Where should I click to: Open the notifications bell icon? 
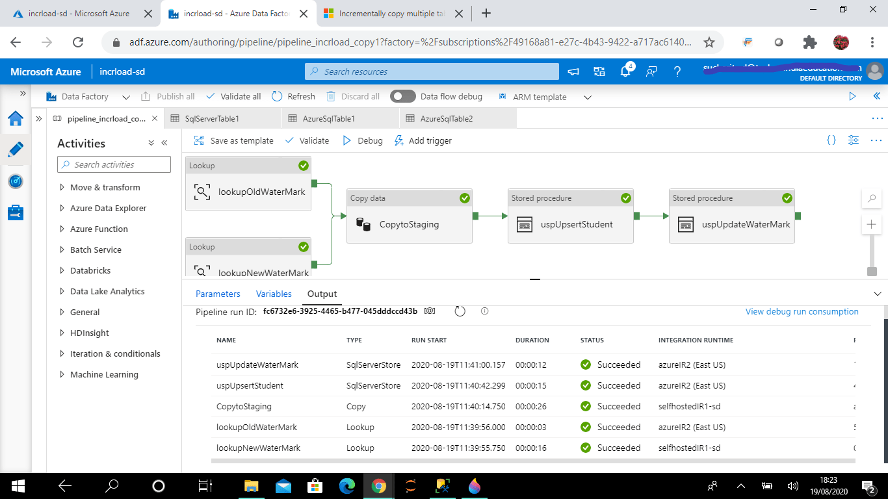click(x=625, y=71)
